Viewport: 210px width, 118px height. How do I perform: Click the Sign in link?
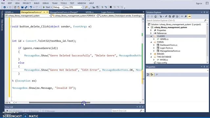199,4
